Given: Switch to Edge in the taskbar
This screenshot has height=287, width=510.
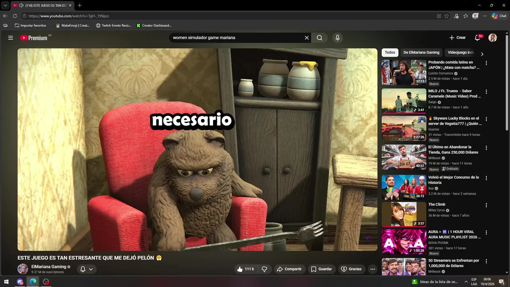Looking at the screenshot, I should tap(33, 282).
